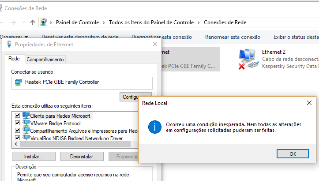Toggle VirtualBox NDIS6 Bridged Networking checkbox

tap(18, 138)
